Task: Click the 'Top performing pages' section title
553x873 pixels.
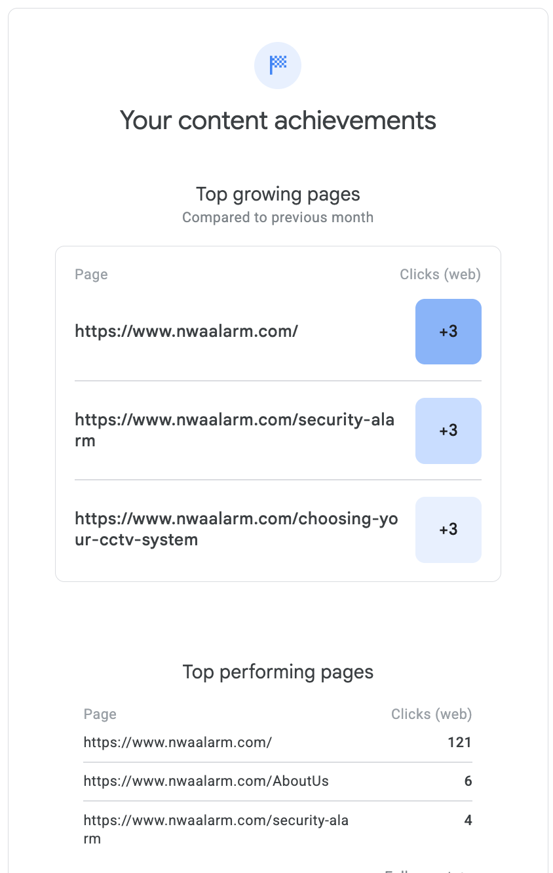Action: (x=278, y=672)
